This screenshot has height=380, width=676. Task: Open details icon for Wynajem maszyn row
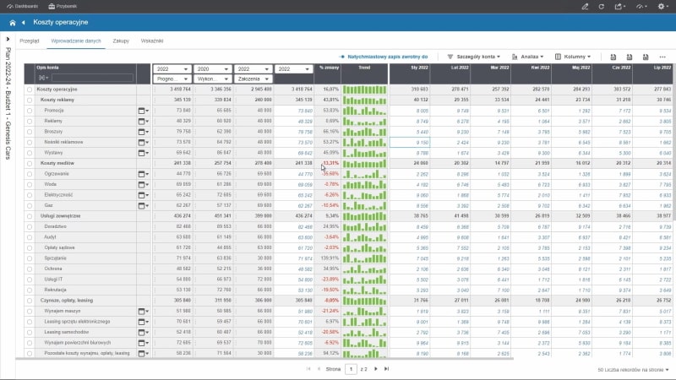click(143, 311)
